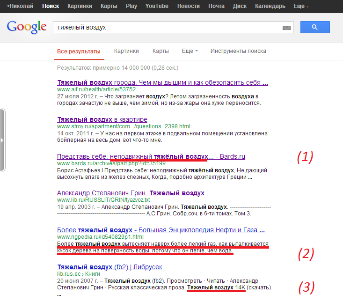Select Поиск in the top bar
Image resolution: width=343 pixels, height=302 pixels.
click(x=51, y=6)
